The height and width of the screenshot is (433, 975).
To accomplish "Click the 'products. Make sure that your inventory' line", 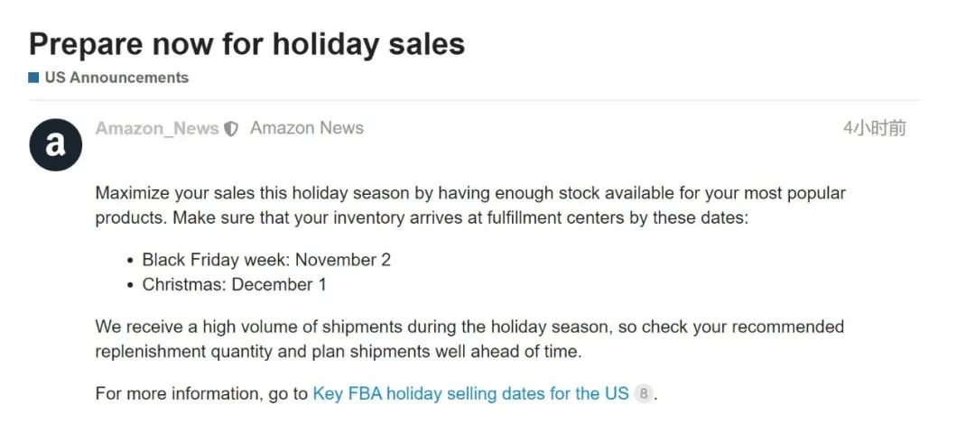I will pyautogui.click(x=422, y=218).
